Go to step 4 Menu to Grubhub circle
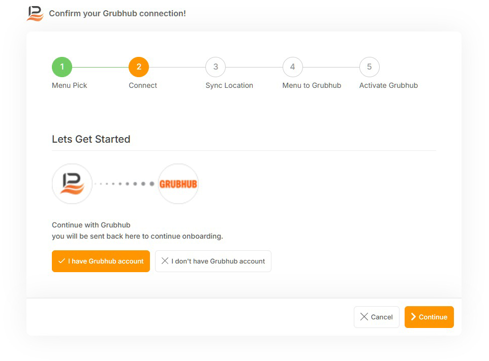The image size is (489, 361). pos(292,67)
